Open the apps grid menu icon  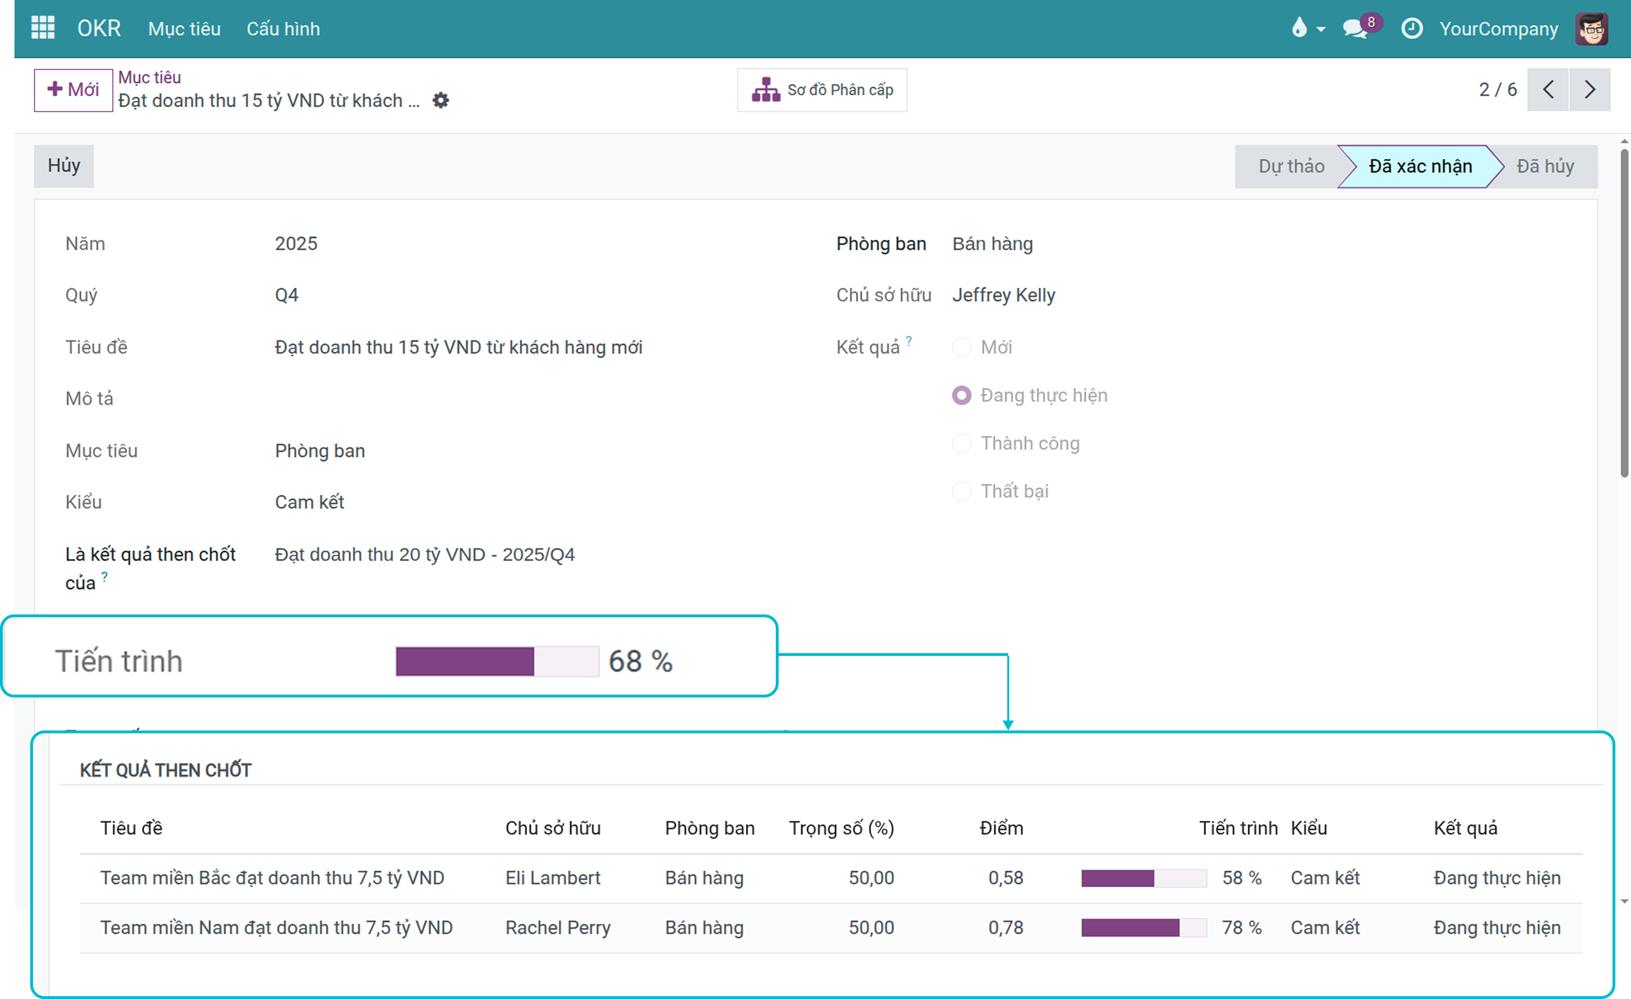click(x=43, y=28)
